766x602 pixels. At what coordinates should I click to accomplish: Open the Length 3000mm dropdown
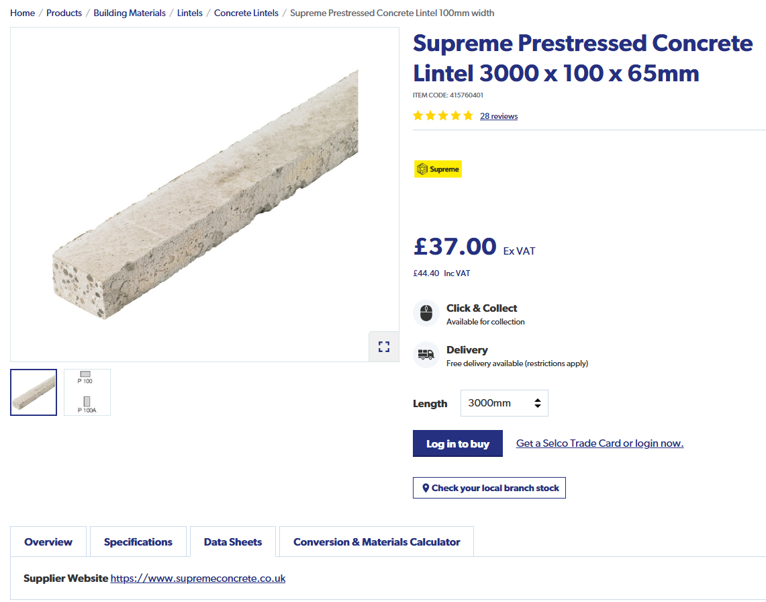(x=504, y=403)
